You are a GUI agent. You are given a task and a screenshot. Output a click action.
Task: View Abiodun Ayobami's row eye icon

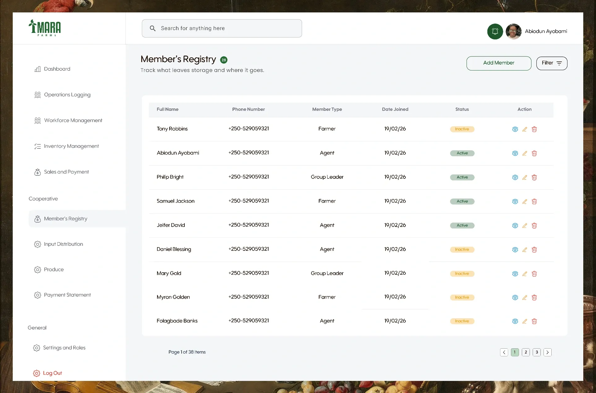click(x=515, y=153)
